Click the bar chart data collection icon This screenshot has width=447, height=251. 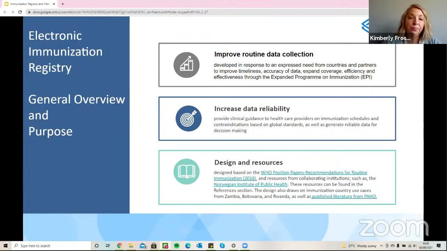coord(186,65)
